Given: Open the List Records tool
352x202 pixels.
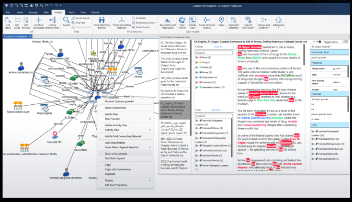Looking at the screenshot, I should pos(26,22).
